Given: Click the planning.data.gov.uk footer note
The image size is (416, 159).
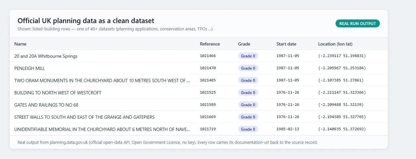Looking at the screenshot, I should tap(168, 143).
